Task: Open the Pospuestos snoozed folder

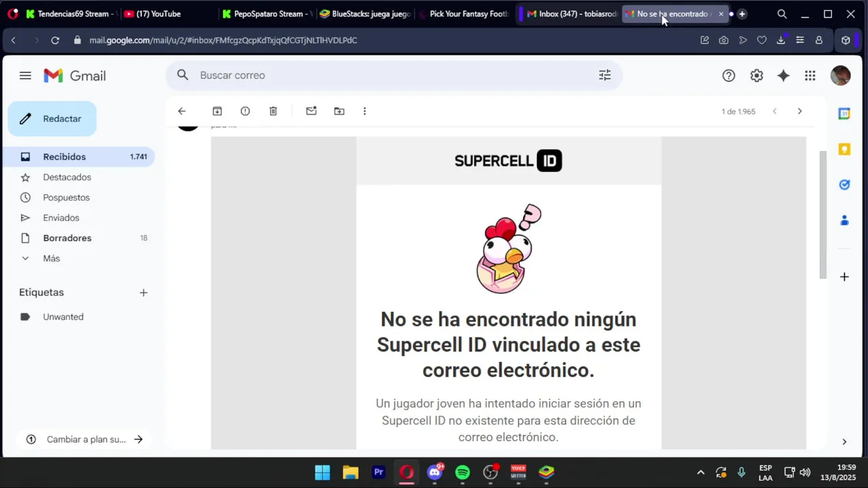Action: (x=66, y=197)
